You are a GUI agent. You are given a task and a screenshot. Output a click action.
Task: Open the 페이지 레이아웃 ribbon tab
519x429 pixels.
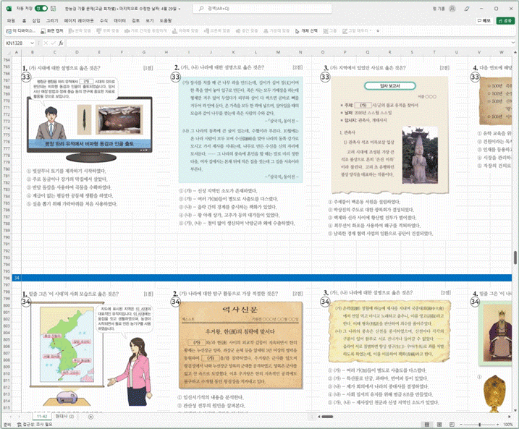(x=79, y=20)
